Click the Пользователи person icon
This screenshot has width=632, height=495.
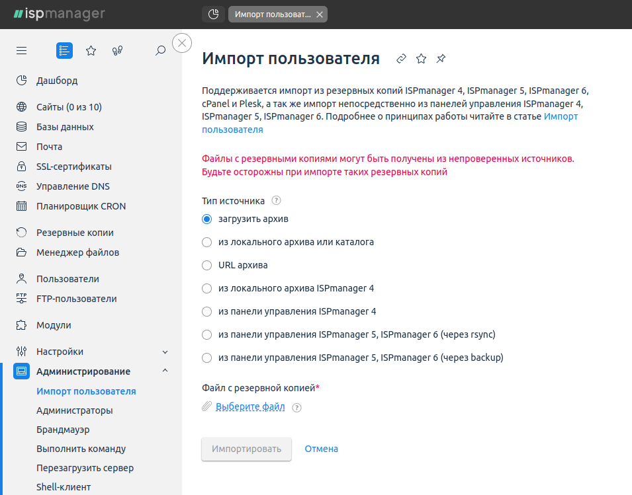pos(21,279)
